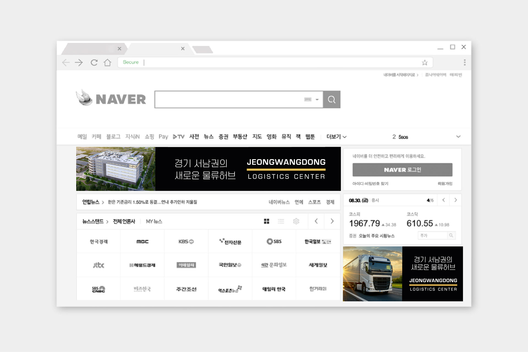Open the SBS CNBC press logo

[x=98, y=289]
